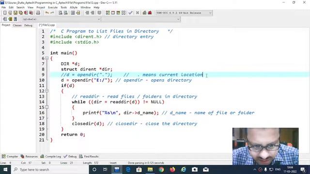Click the Windows Start button
Screen dimensions: 310x174
point(5,170)
